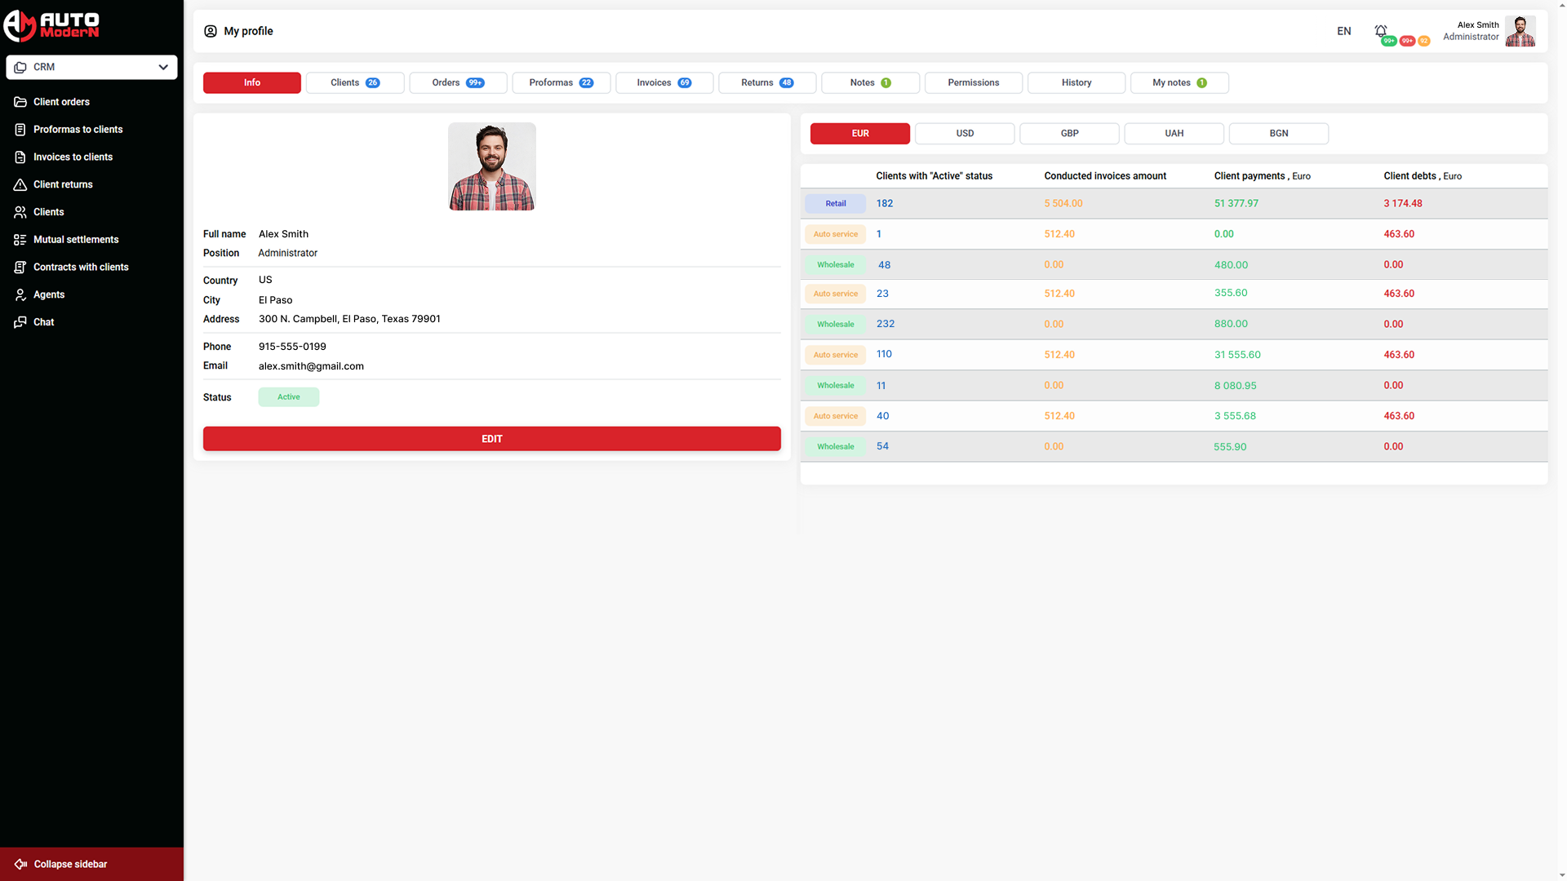
Task: Open the EN language selector
Action: (x=1343, y=31)
